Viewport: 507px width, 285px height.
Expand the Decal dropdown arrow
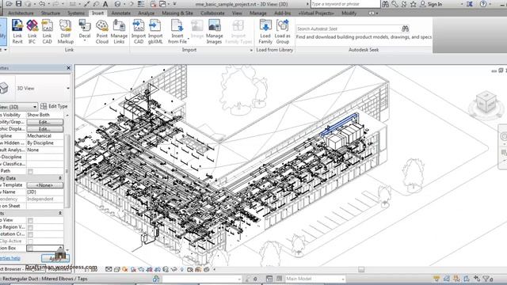tap(85, 41)
